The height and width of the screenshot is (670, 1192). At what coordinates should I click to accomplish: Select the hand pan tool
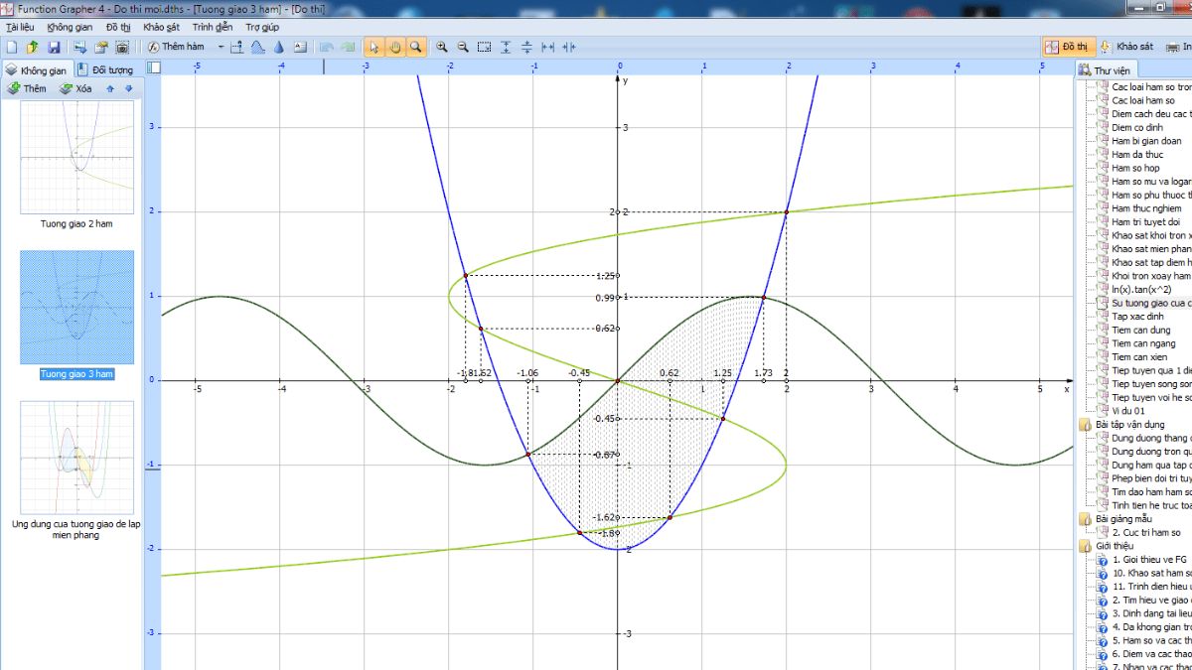[x=395, y=47]
